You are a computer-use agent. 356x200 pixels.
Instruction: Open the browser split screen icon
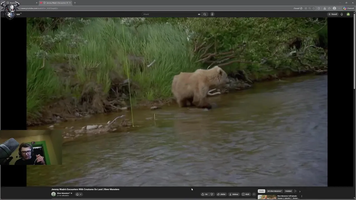click(x=306, y=8)
